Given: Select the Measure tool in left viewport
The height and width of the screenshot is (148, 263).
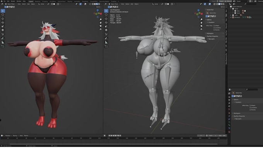Looking at the screenshot, I should (x=3, y=42).
